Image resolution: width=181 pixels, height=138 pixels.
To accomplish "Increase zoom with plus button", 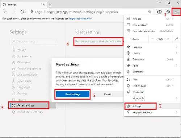I will [168, 39].
